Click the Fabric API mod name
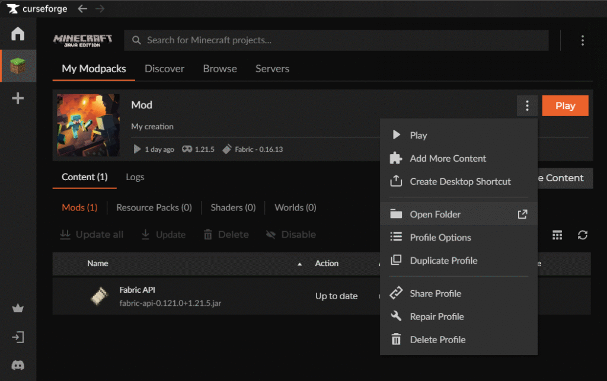Image resolution: width=607 pixels, height=381 pixels. (138, 290)
